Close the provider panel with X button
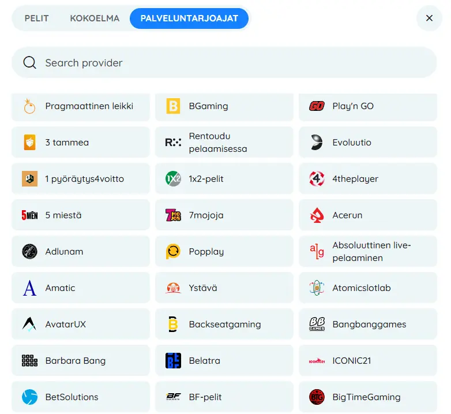This screenshot has width=451, height=414. tap(429, 18)
